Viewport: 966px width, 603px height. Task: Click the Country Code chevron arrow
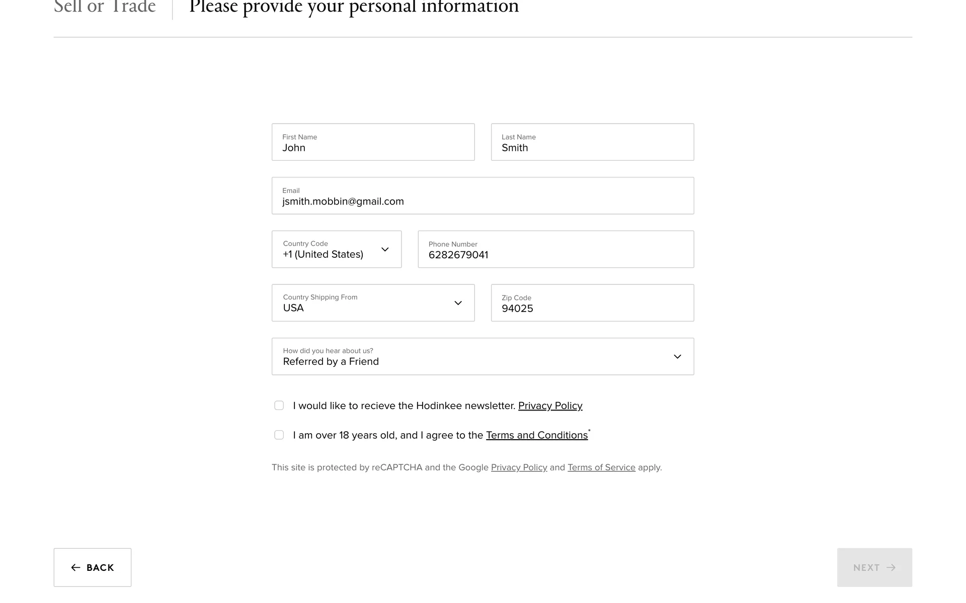(x=385, y=249)
